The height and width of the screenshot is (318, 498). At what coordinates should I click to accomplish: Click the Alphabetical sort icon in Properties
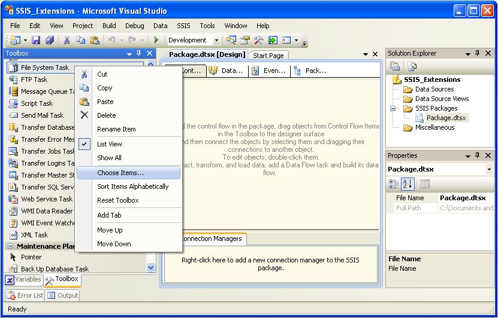[x=408, y=184]
